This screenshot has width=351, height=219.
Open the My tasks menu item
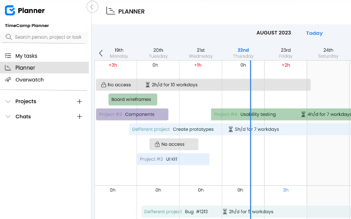point(26,56)
